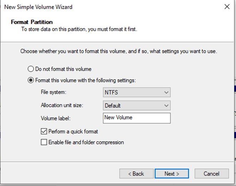Open the File system combo box showing NTFS
This screenshot has width=236, height=186.
click(136, 92)
